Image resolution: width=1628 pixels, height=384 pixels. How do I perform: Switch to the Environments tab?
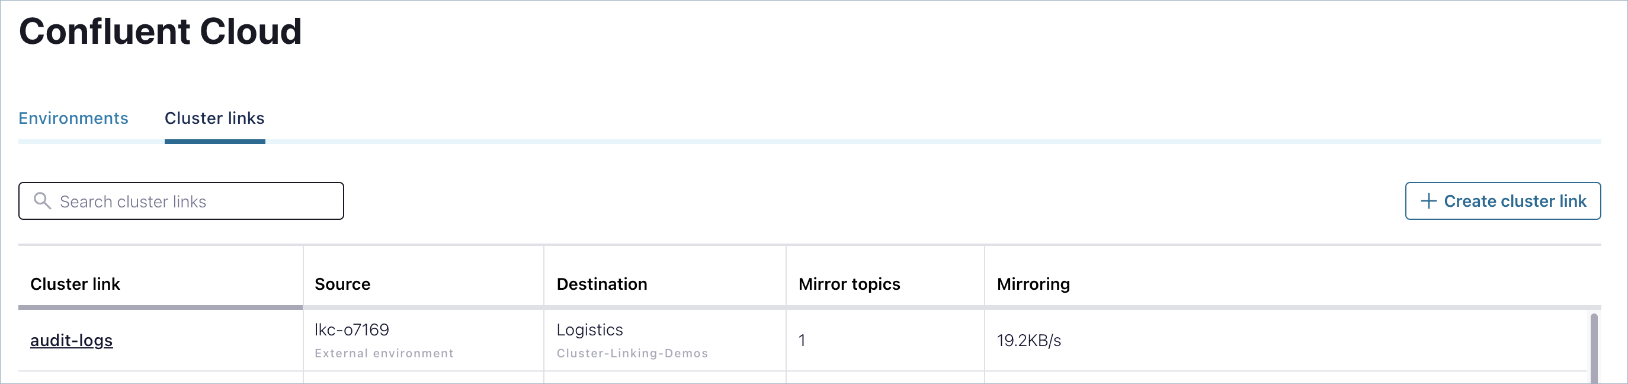click(x=73, y=118)
